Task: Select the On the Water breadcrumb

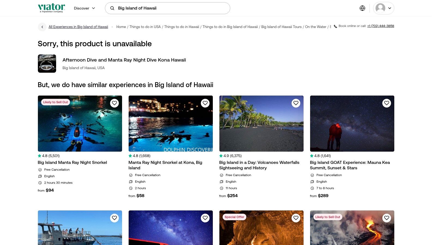Action: (316, 27)
